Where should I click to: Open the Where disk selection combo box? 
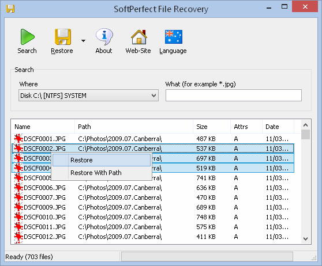pos(88,96)
